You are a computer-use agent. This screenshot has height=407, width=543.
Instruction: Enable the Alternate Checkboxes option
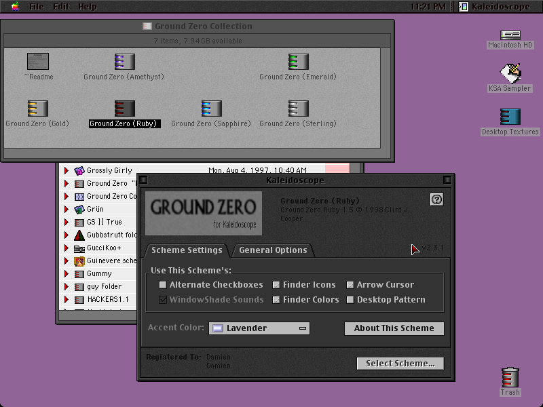(162, 285)
